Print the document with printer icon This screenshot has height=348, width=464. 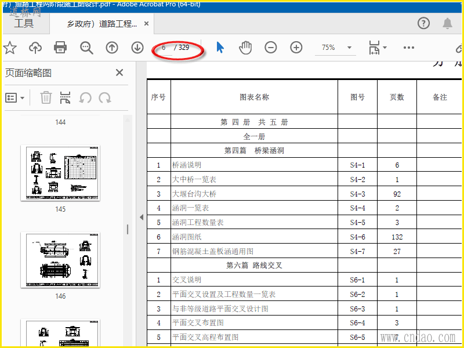60,48
